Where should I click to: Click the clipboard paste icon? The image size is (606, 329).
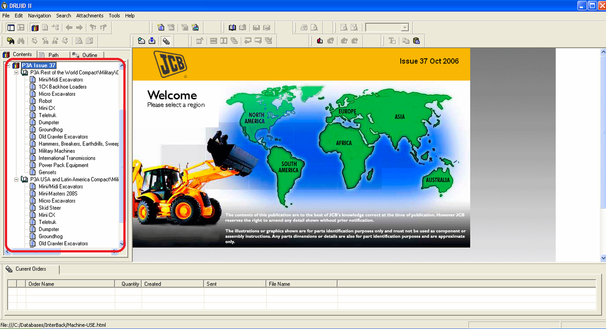416,41
